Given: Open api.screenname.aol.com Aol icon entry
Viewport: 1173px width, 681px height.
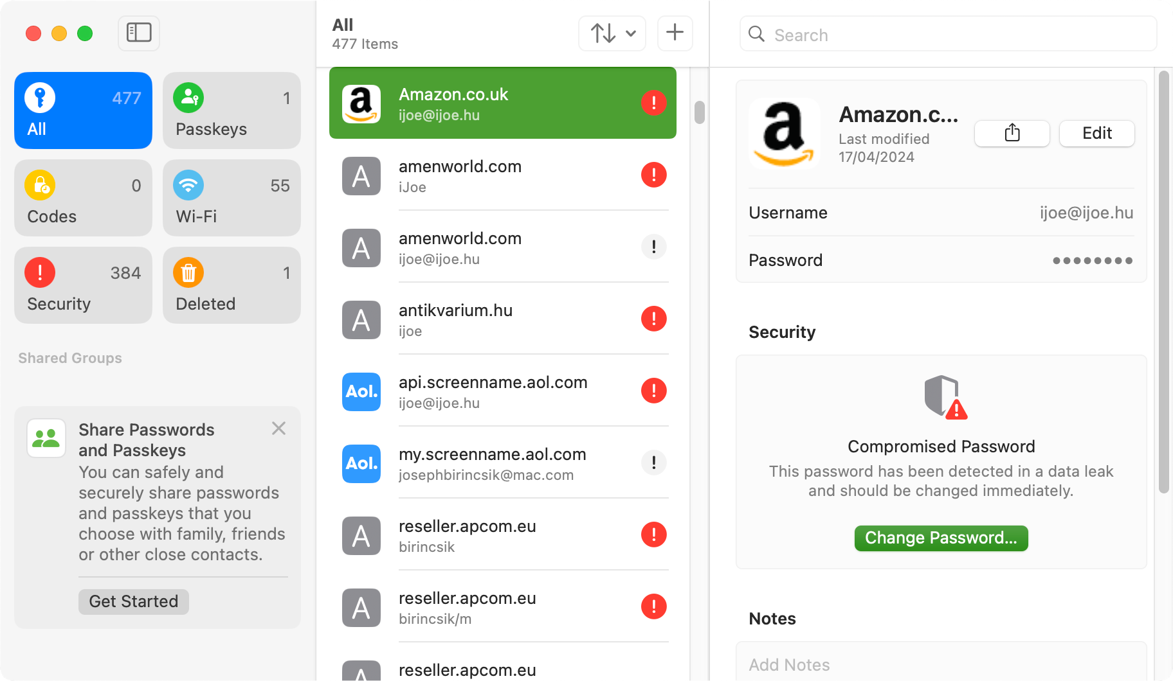Looking at the screenshot, I should 361,391.
